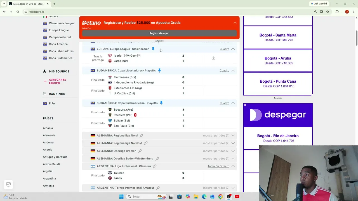358x201 pixels.
Task: Open the Cuadro link for Europa League
Action: point(224,49)
